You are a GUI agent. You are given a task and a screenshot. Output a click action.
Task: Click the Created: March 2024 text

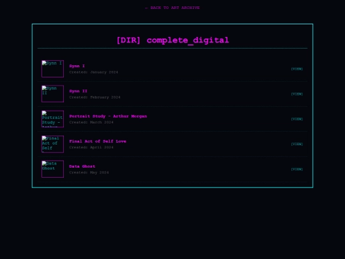[91, 122]
